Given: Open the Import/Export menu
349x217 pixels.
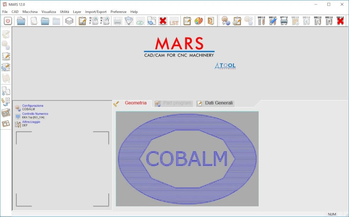Looking at the screenshot, I should tap(96, 12).
